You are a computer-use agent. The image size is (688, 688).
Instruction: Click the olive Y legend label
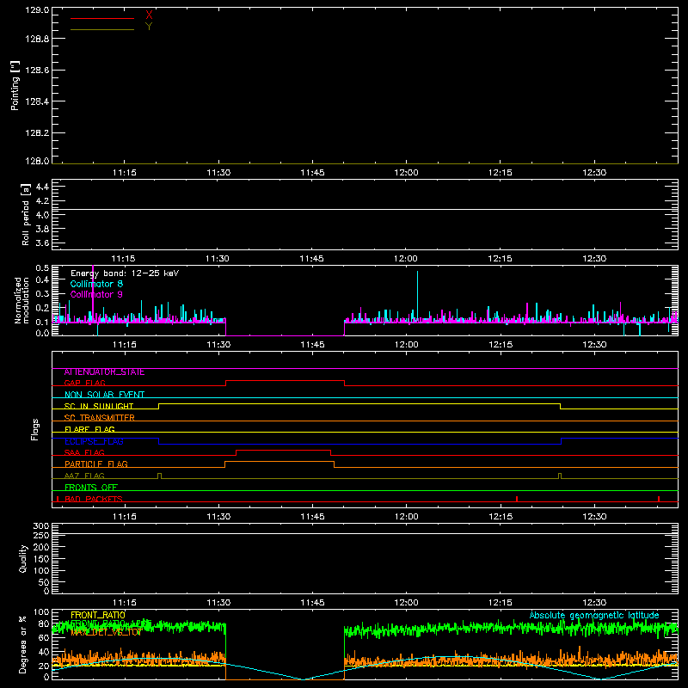(x=149, y=27)
